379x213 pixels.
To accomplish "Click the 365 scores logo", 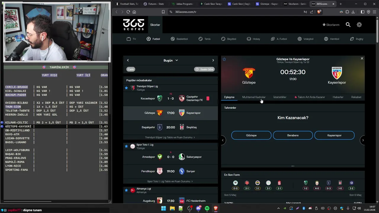I will (134, 25).
